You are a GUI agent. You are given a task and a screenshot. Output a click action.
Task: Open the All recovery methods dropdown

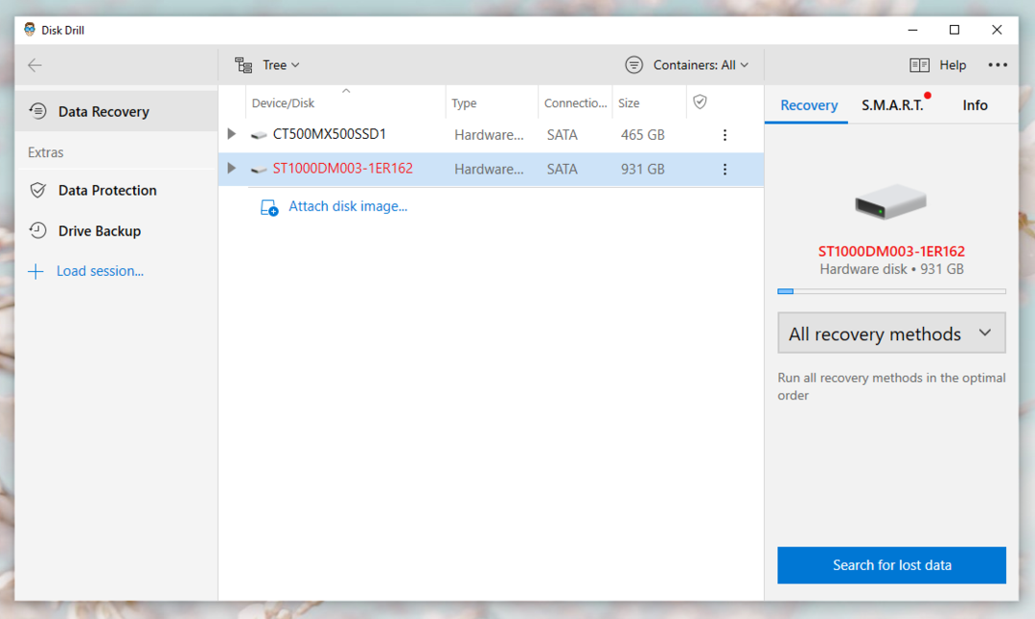[890, 332]
